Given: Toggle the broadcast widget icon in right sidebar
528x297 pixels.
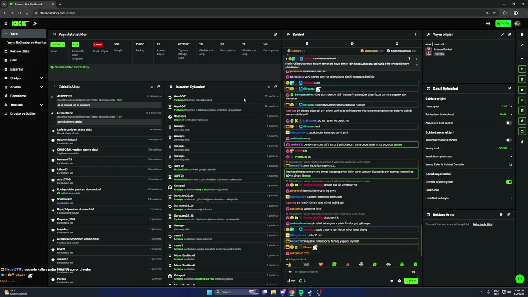Looking at the screenshot, I should pos(522,100).
